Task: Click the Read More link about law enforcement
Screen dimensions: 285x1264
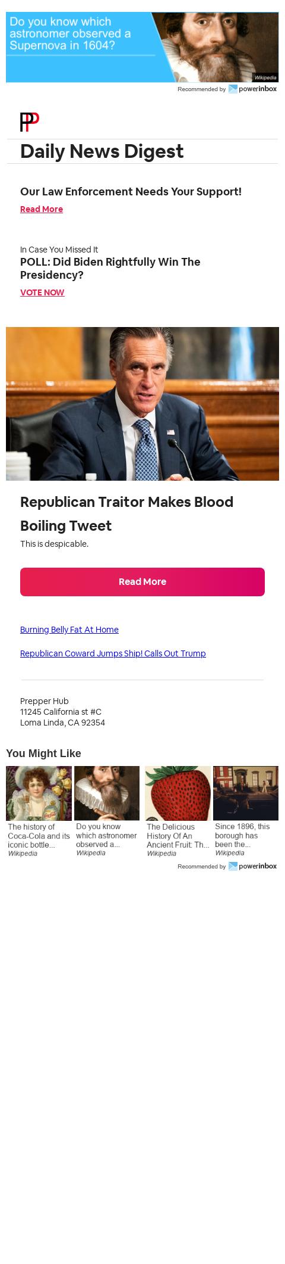Action: (x=42, y=209)
